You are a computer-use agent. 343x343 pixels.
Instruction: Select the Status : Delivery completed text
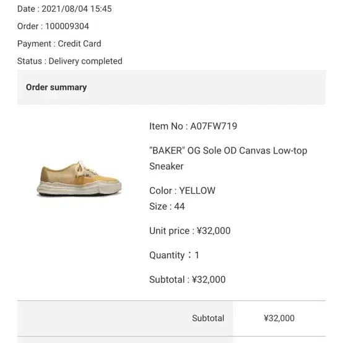click(70, 61)
